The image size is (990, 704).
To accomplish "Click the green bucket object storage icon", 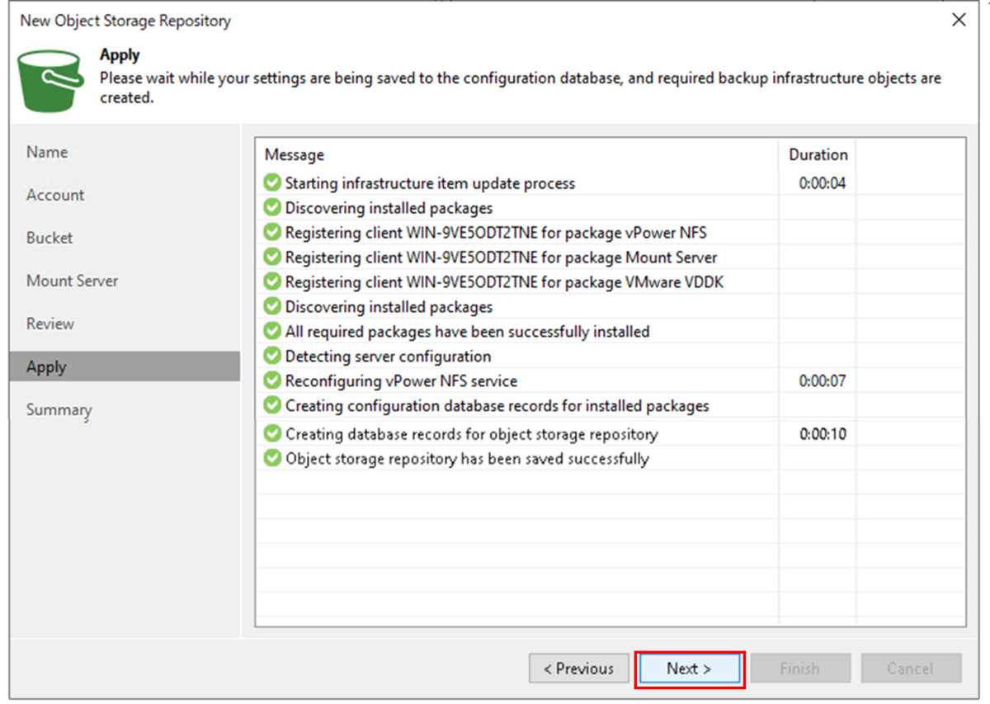I will tap(50, 79).
